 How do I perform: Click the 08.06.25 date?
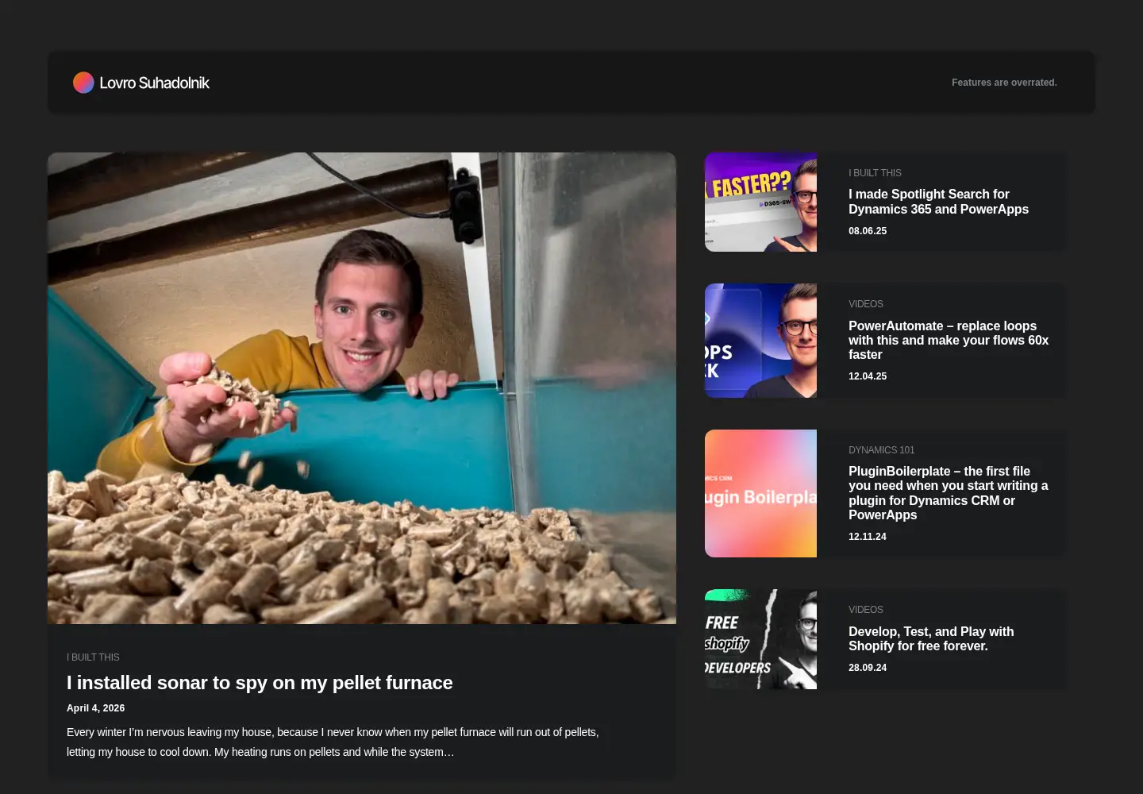[868, 231]
